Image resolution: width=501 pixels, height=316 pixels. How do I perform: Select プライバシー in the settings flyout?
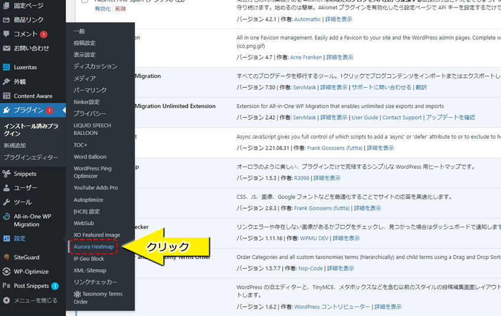click(x=90, y=113)
